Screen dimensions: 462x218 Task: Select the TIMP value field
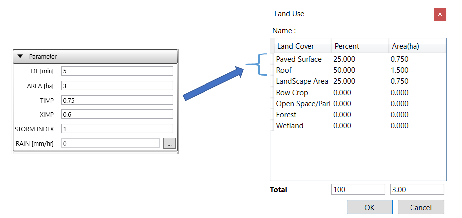click(117, 100)
